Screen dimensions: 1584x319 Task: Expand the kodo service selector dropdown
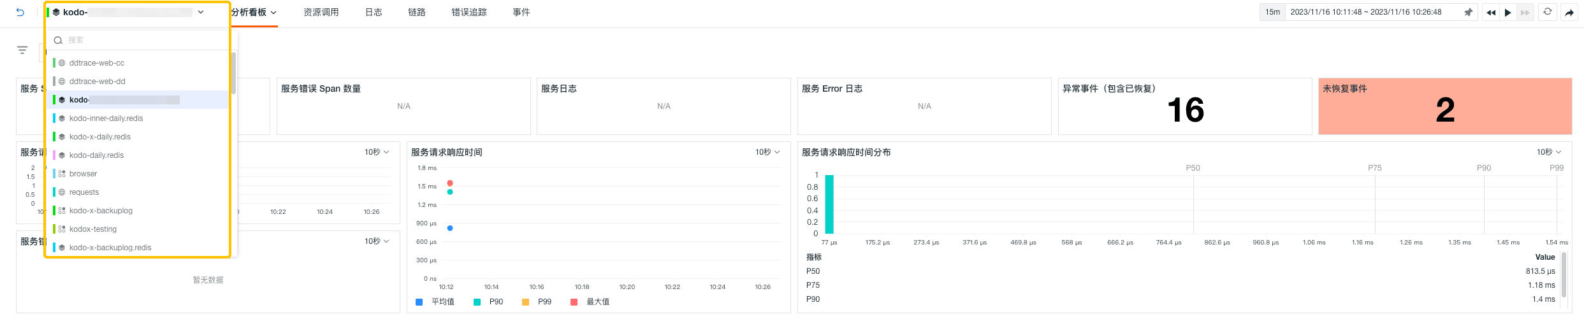click(201, 12)
